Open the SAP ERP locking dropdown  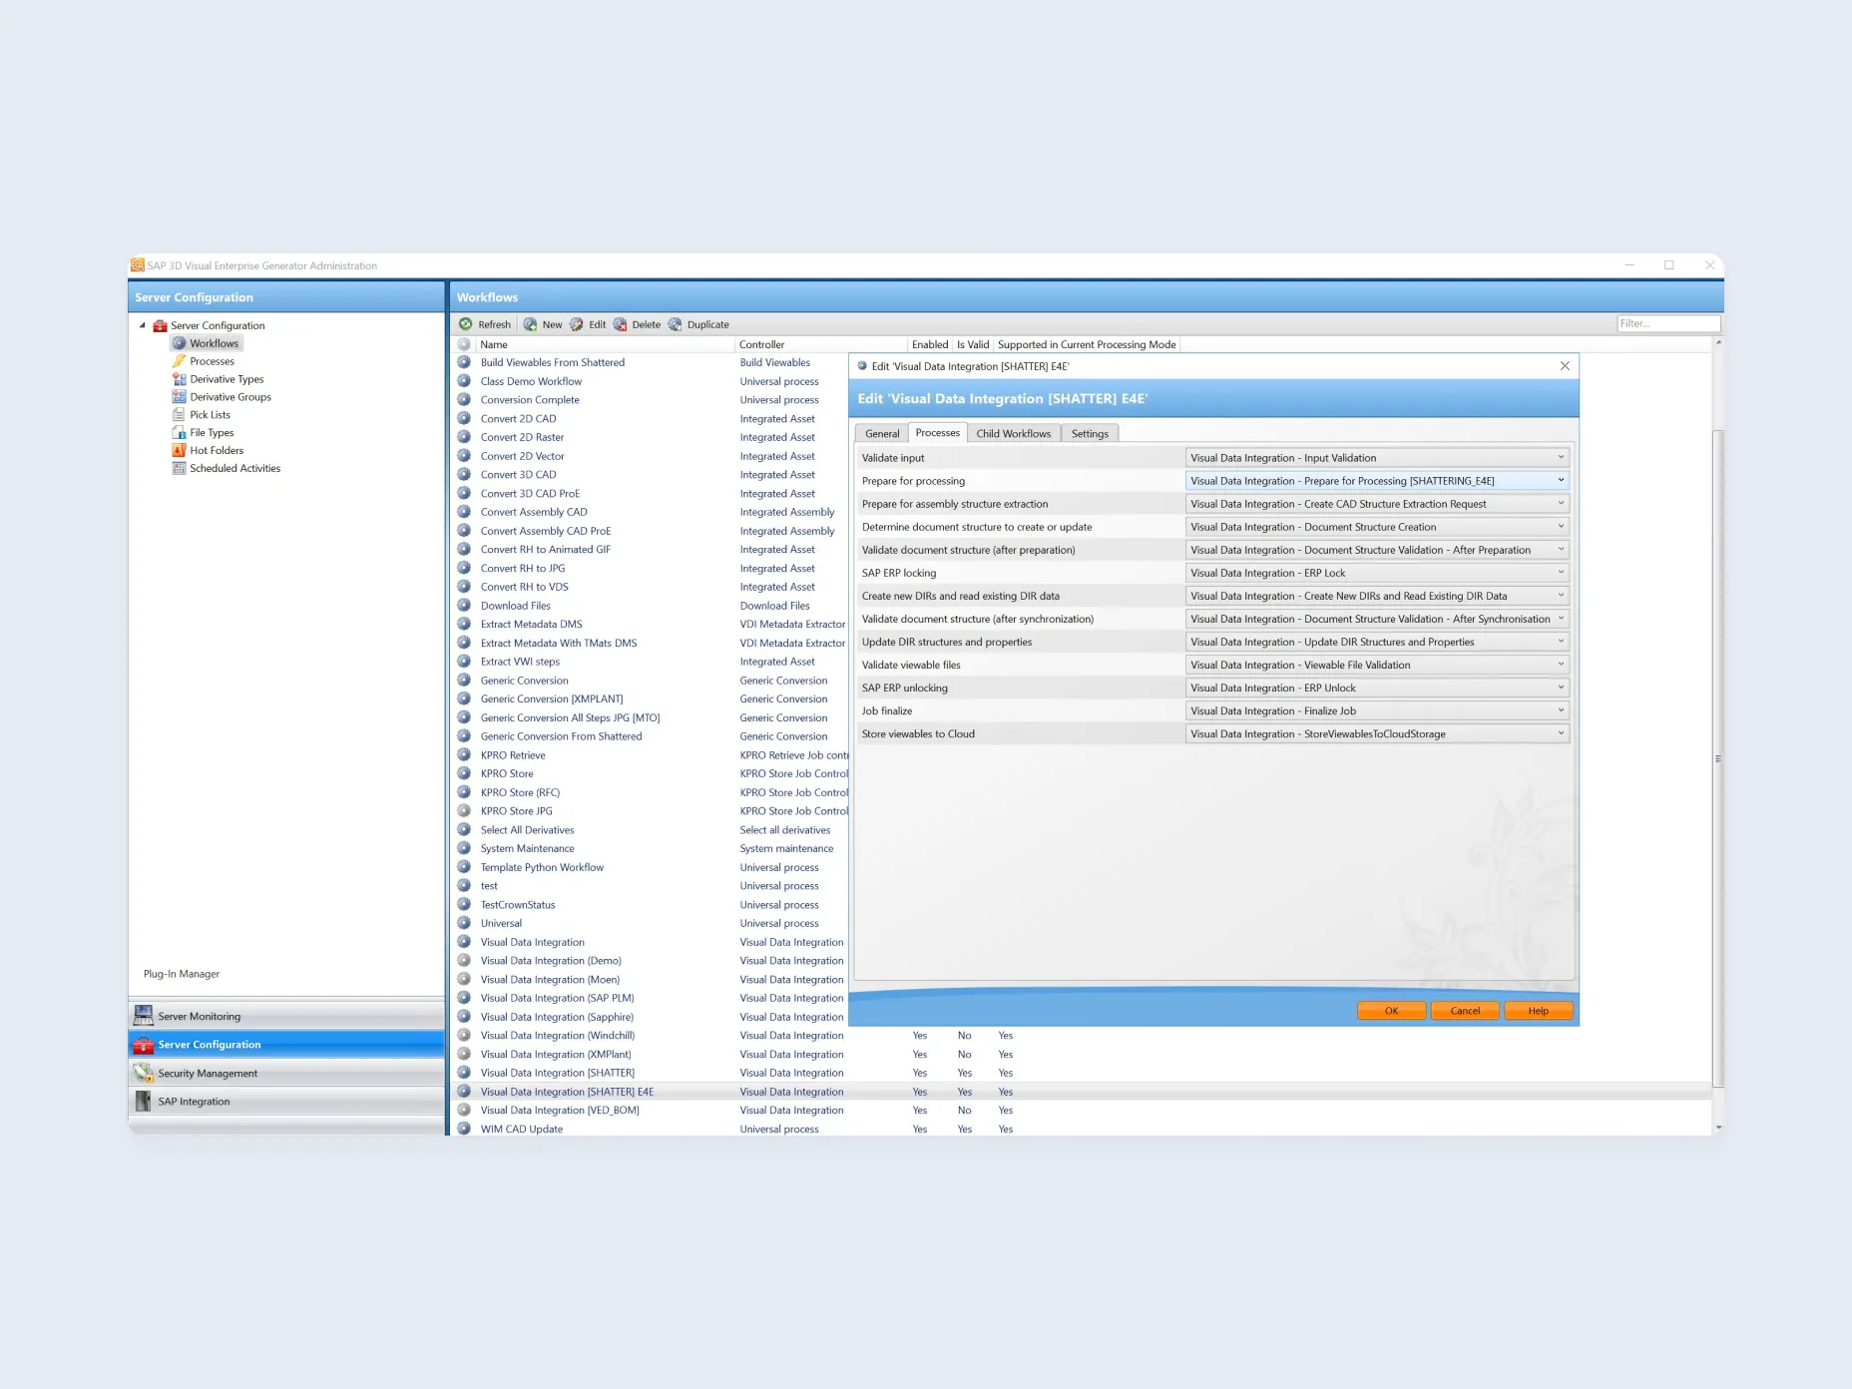(1377, 573)
